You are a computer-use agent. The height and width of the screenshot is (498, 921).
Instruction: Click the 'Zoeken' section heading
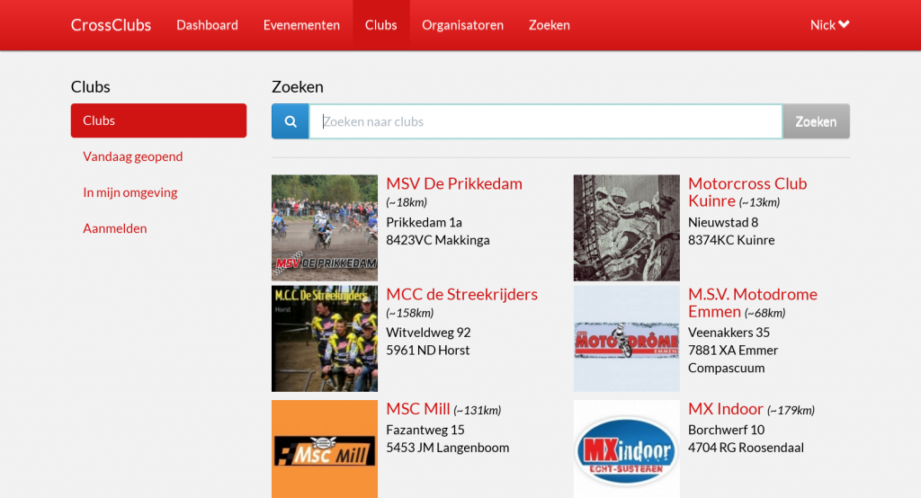tap(297, 87)
